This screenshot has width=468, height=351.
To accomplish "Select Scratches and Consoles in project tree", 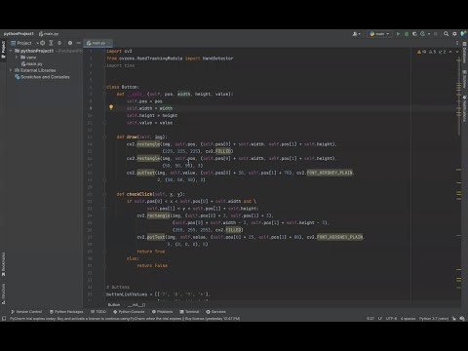I will [42, 77].
